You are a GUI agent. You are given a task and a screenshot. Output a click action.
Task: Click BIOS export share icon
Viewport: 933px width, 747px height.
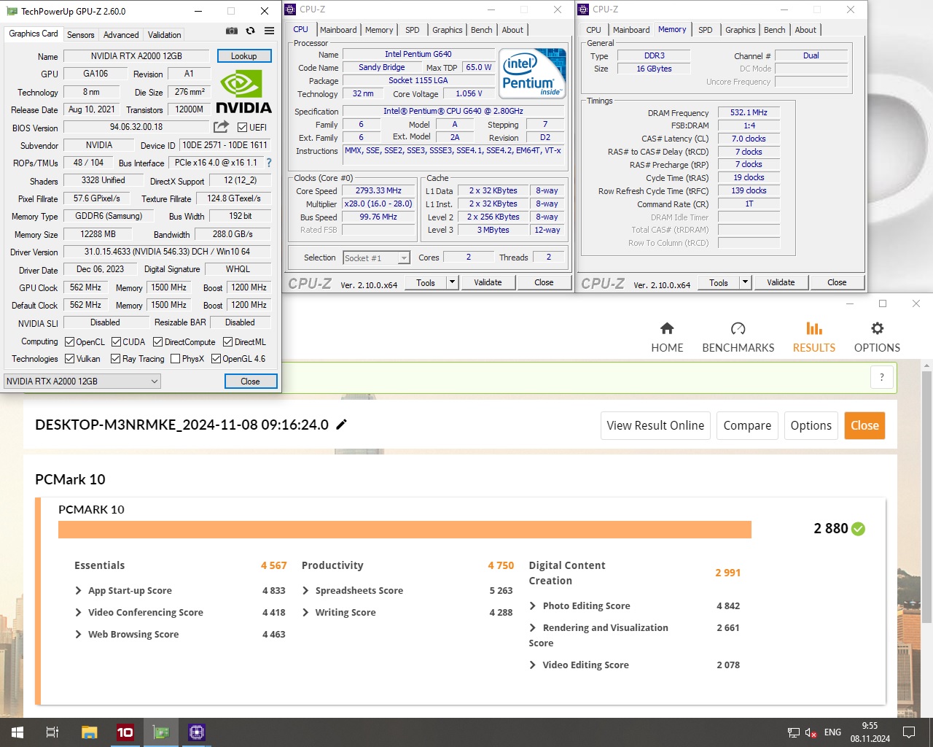[x=221, y=127]
